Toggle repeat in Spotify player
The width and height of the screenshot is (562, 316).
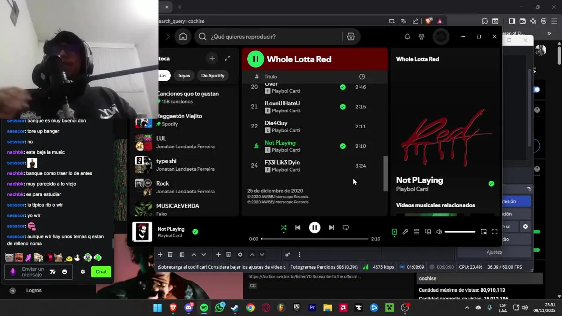point(346,227)
